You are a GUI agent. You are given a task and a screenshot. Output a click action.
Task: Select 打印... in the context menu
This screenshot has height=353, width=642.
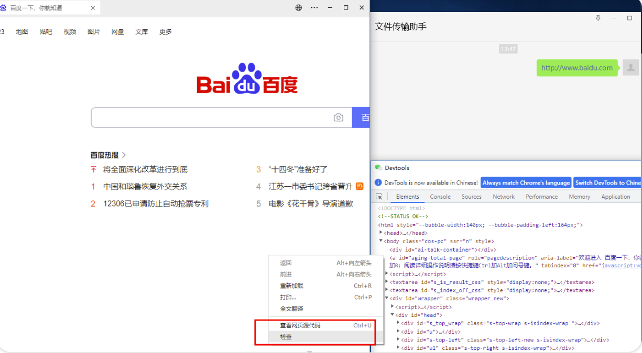pyautogui.click(x=326, y=297)
